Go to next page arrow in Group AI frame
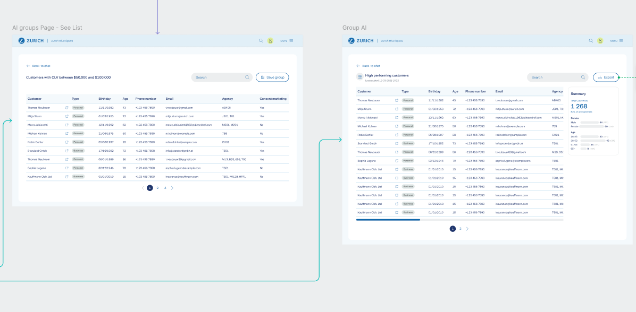 pyautogui.click(x=467, y=229)
